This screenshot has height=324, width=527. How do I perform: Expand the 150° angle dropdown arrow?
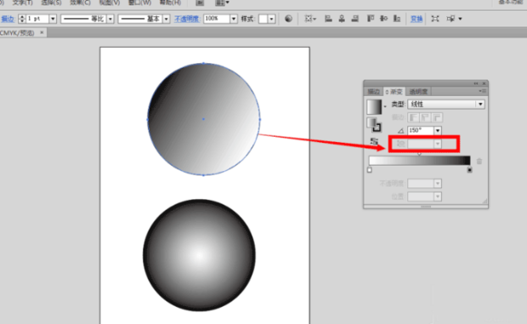tap(437, 130)
